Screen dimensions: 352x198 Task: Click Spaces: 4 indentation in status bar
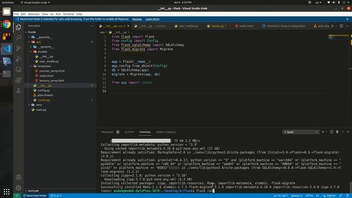[296, 196]
